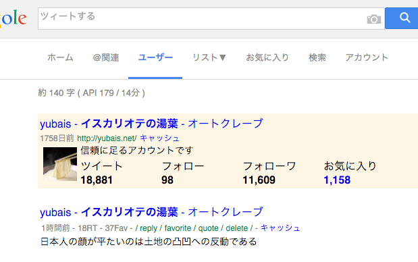Click the reply link on the tweet
The image size is (418, 262).
[x=149, y=228]
